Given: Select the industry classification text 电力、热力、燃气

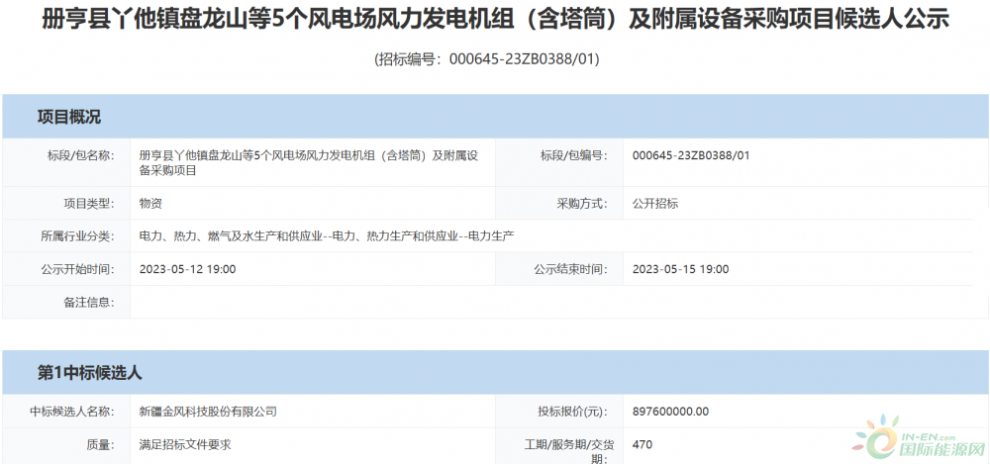Looking at the screenshot, I should point(327,236).
